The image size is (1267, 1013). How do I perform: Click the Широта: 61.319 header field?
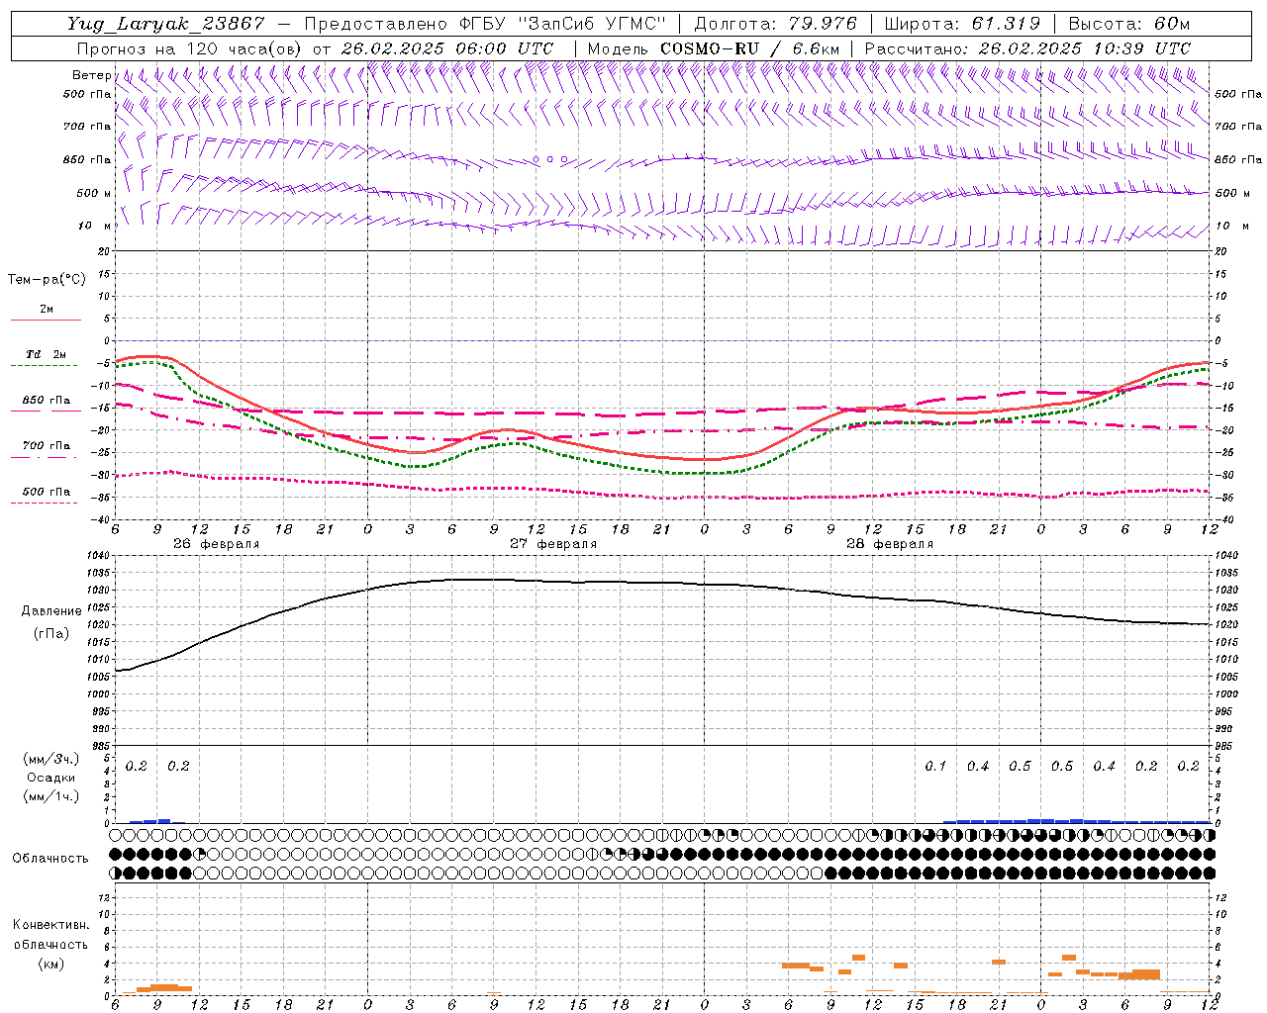[x=962, y=24]
